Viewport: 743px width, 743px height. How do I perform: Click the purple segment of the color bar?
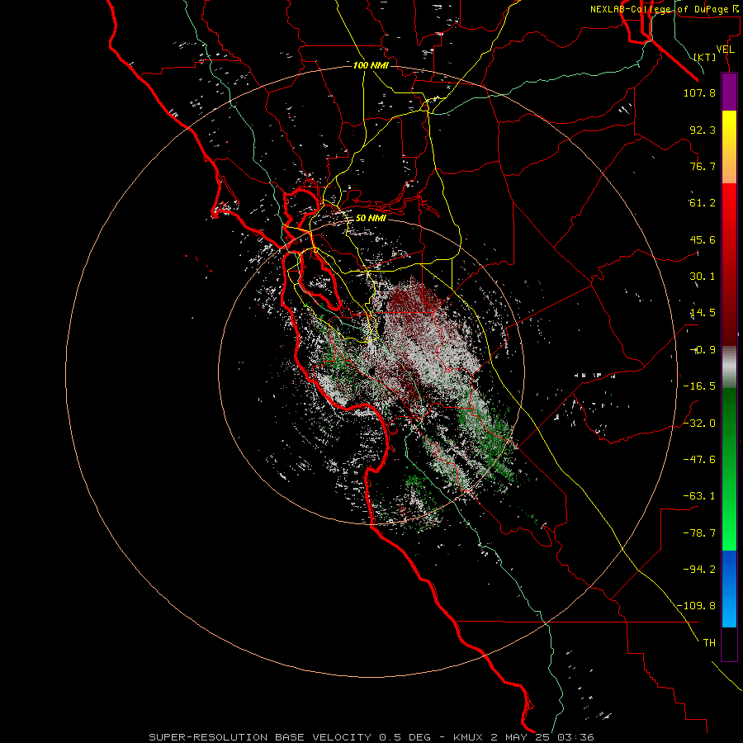coord(729,92)
